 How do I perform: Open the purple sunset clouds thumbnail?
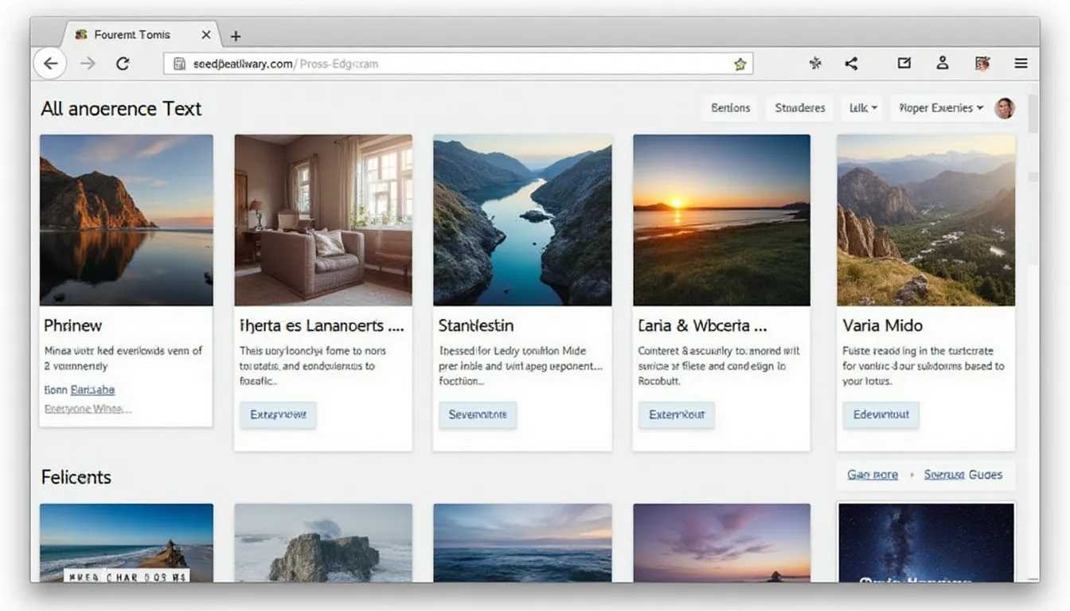pyautogui.click(x=721, y=543)
